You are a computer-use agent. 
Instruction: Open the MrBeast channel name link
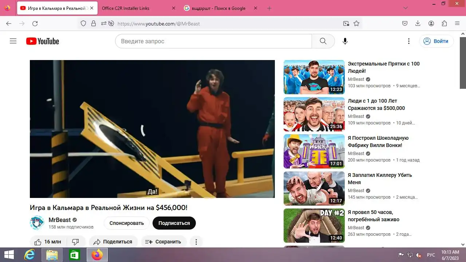click(x=60, y=220)
